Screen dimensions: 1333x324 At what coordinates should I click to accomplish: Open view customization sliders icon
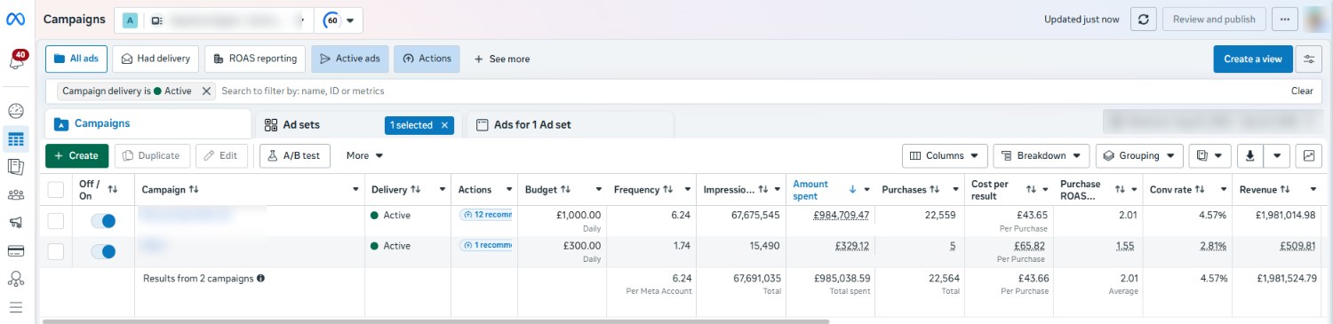pyautogui.click(x=1308, y=59)
